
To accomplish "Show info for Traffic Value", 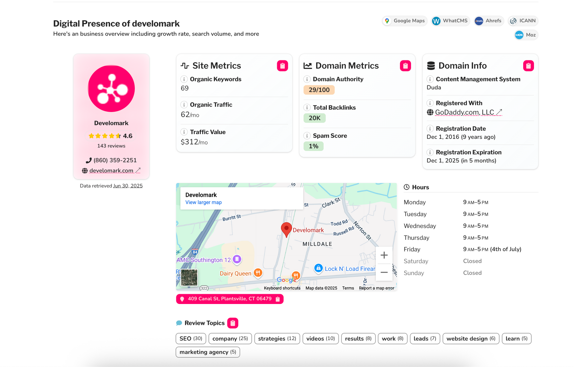I will click(x=184, y=132).
